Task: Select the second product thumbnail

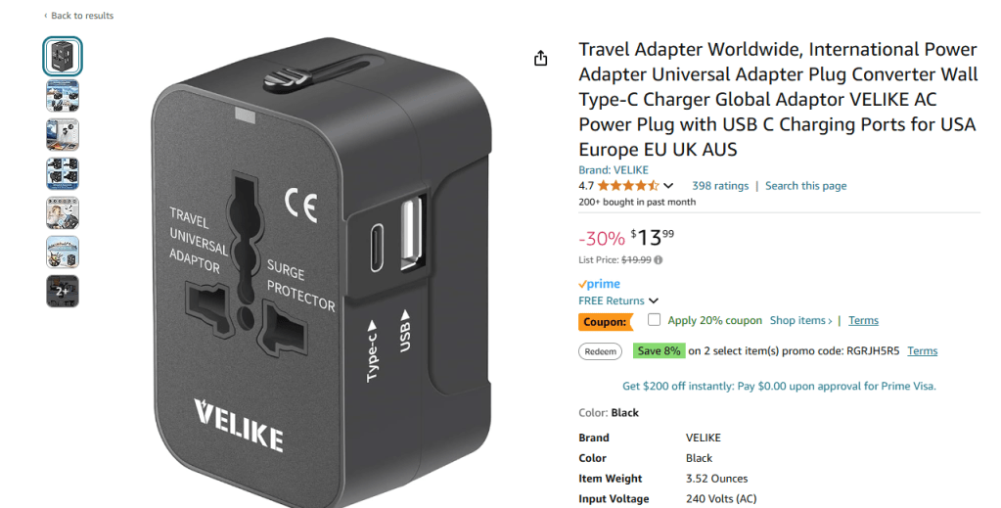Action: (x=63, y=96)
